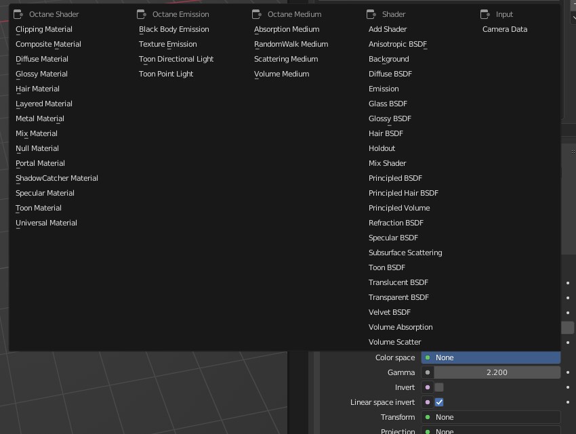Click the Gamma socket dot
Screen dimensions: 576x434
click(428, 372)
